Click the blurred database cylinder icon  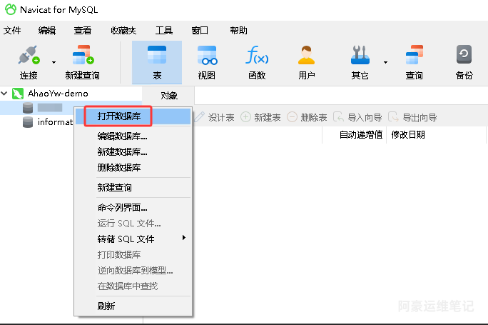pos(28,108)
